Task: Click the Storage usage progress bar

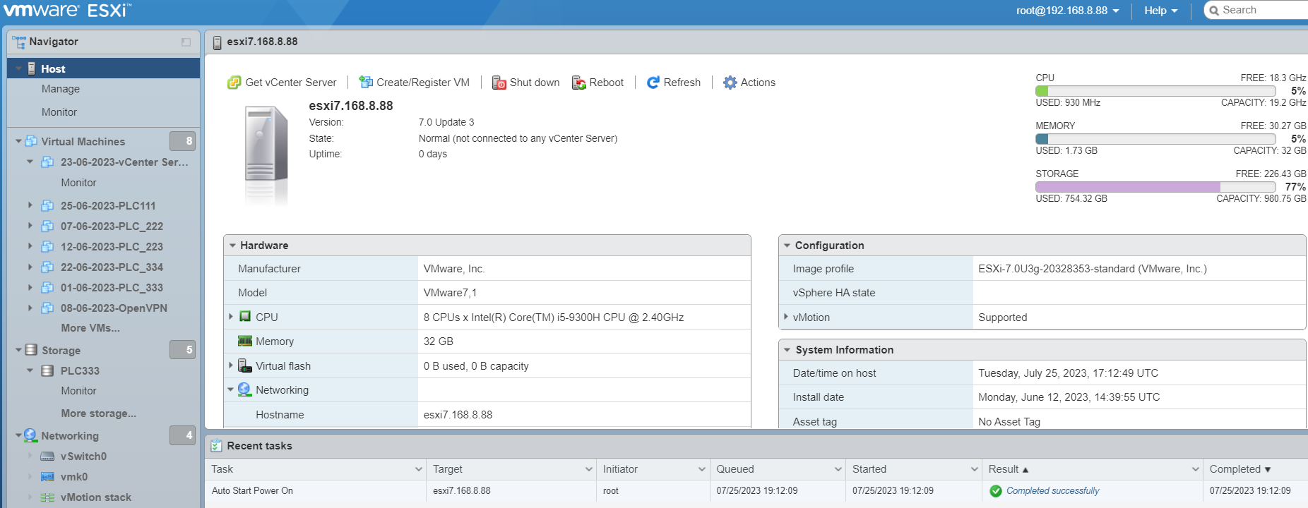Action: point(1155,187)
